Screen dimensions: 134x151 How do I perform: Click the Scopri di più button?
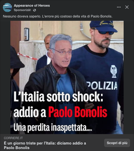pos(117,143)
